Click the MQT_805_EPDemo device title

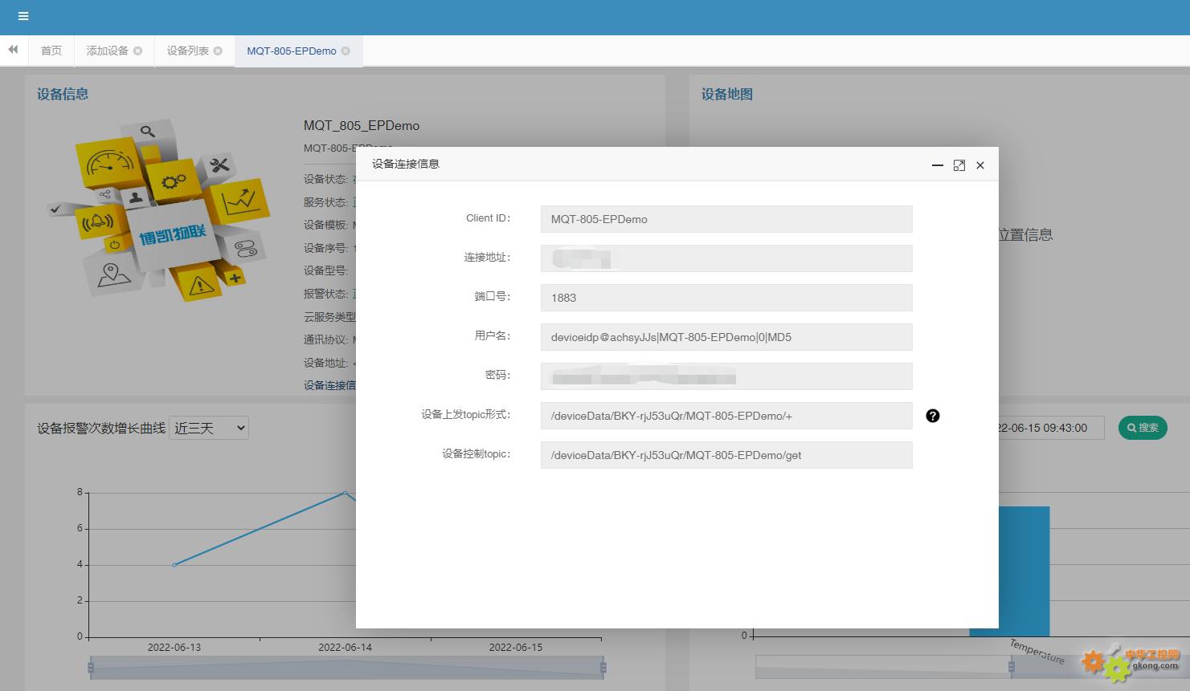tap(362, 125)
